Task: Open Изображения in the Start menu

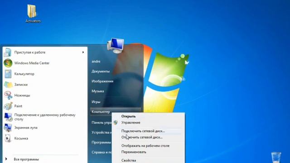Action: tap(102, 81)
